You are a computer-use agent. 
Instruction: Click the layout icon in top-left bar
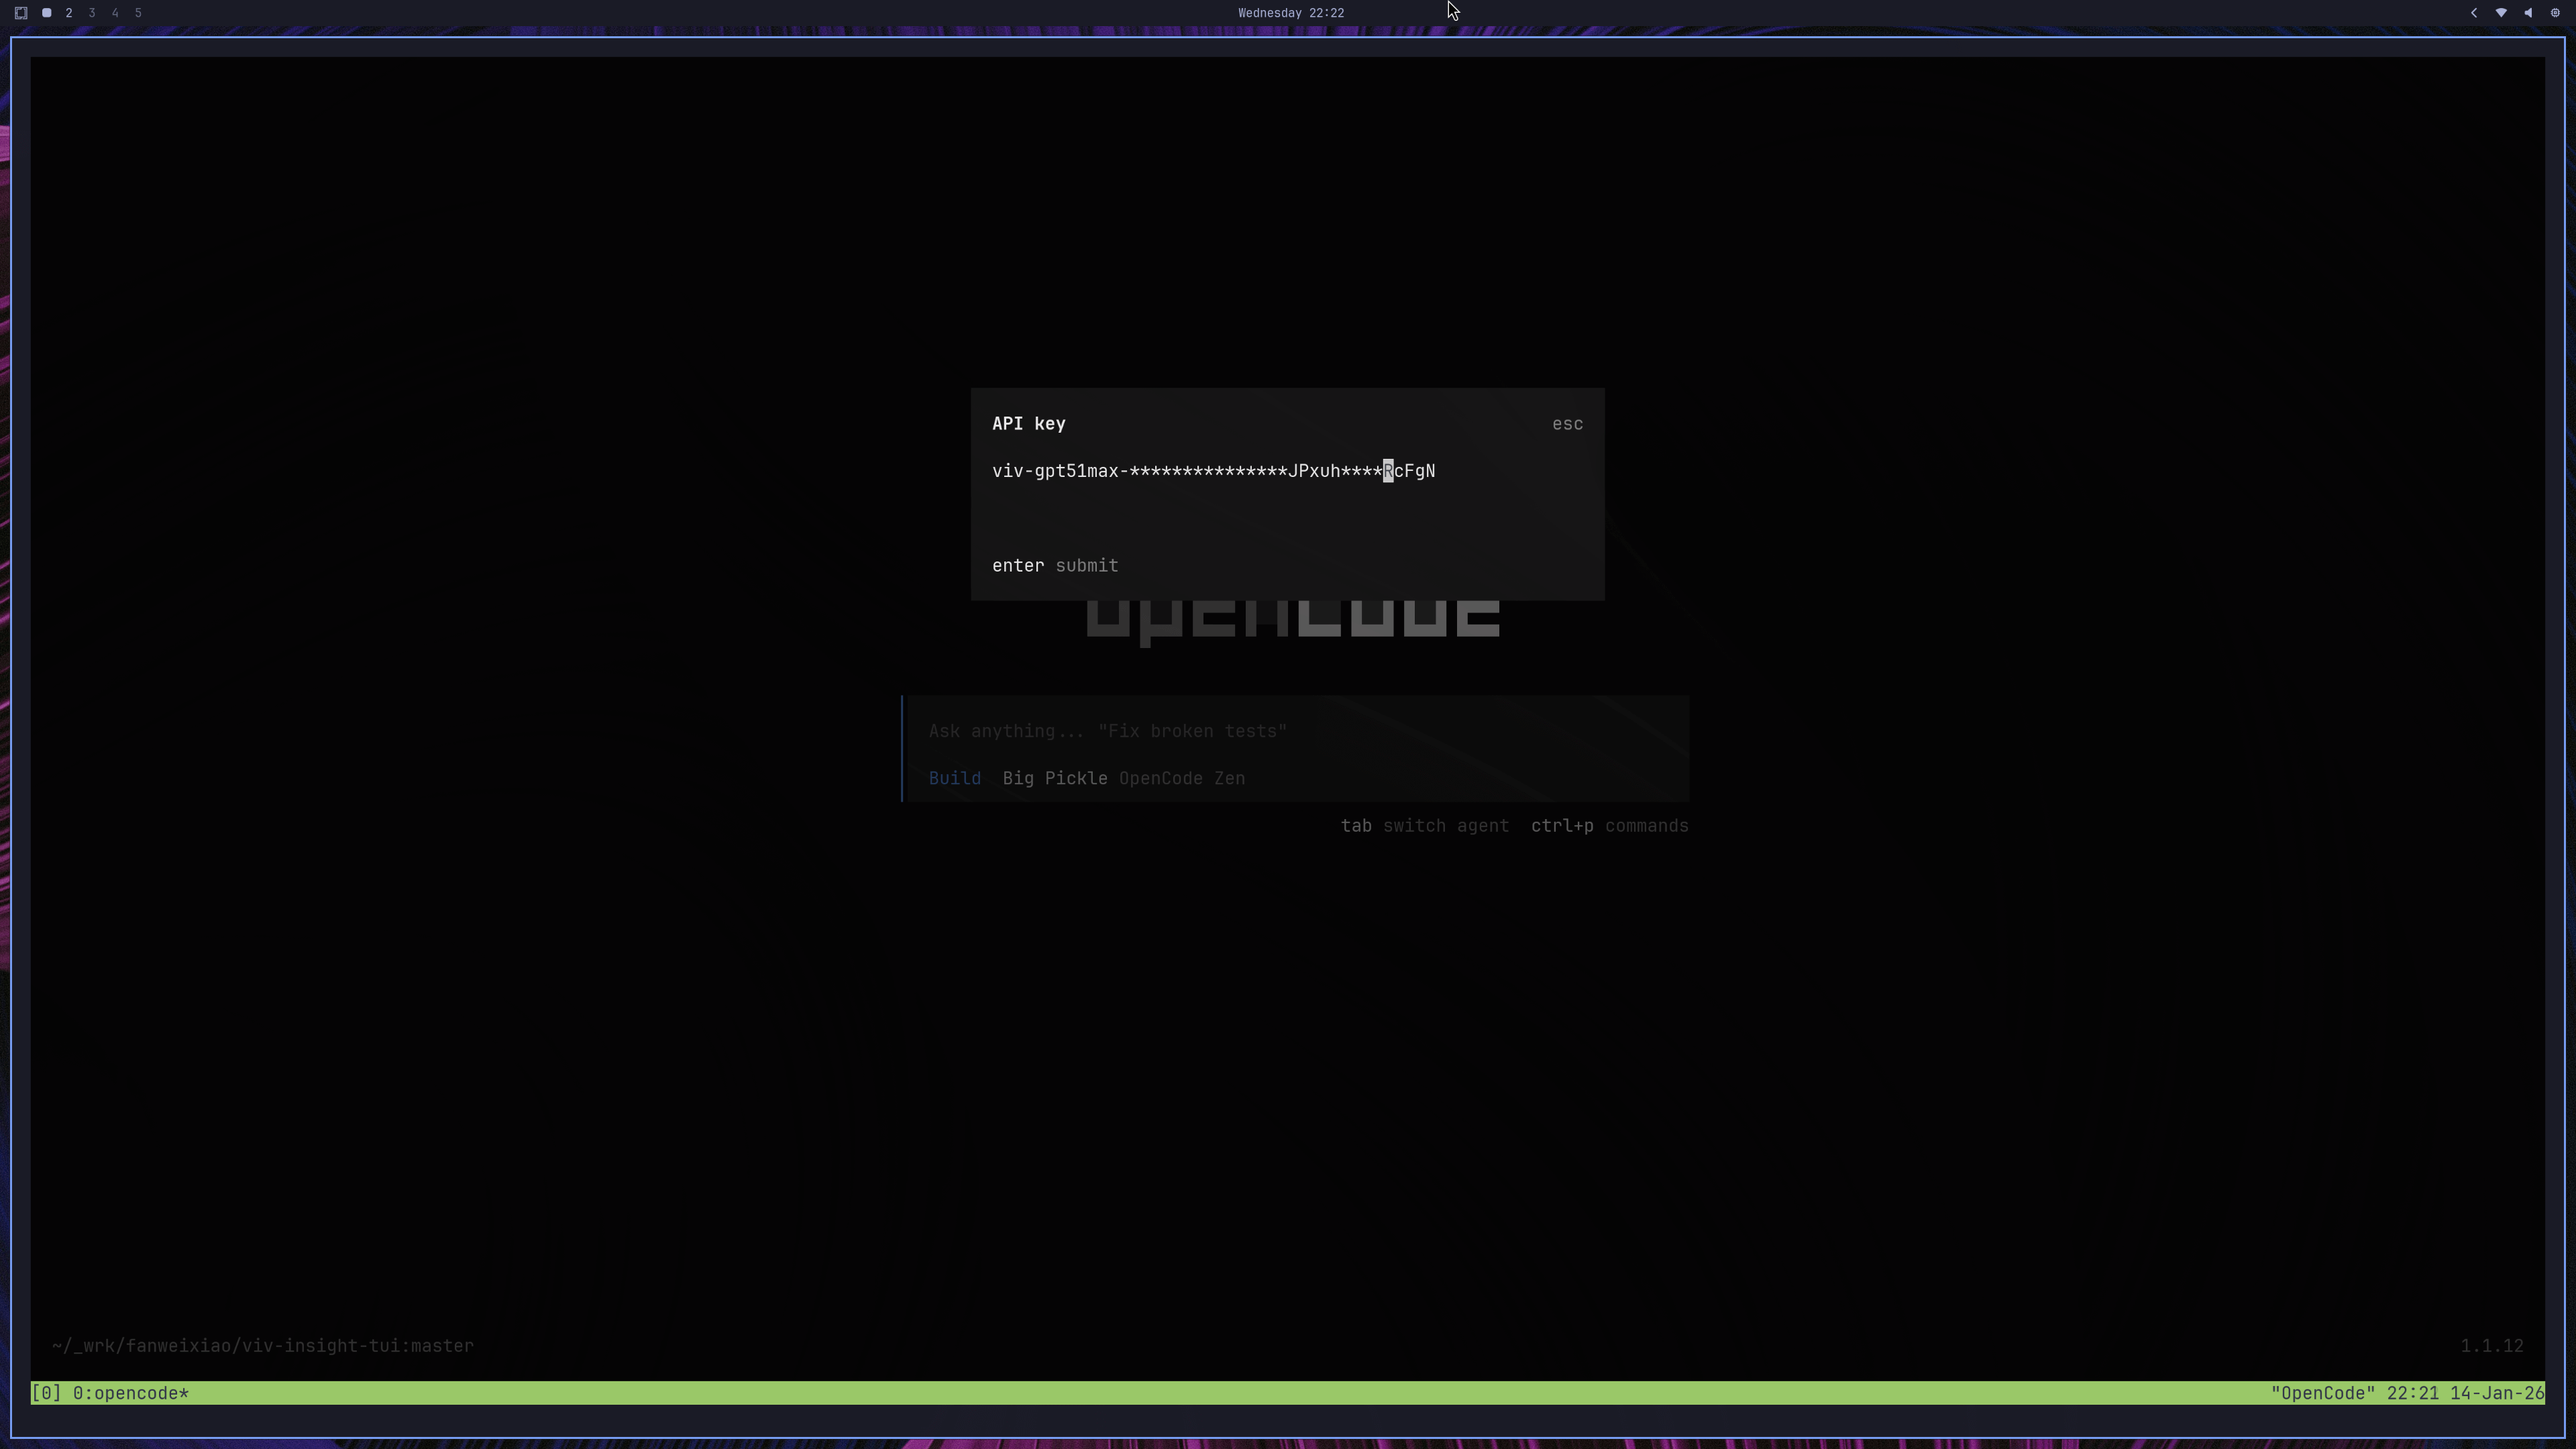tap(20, 13)
